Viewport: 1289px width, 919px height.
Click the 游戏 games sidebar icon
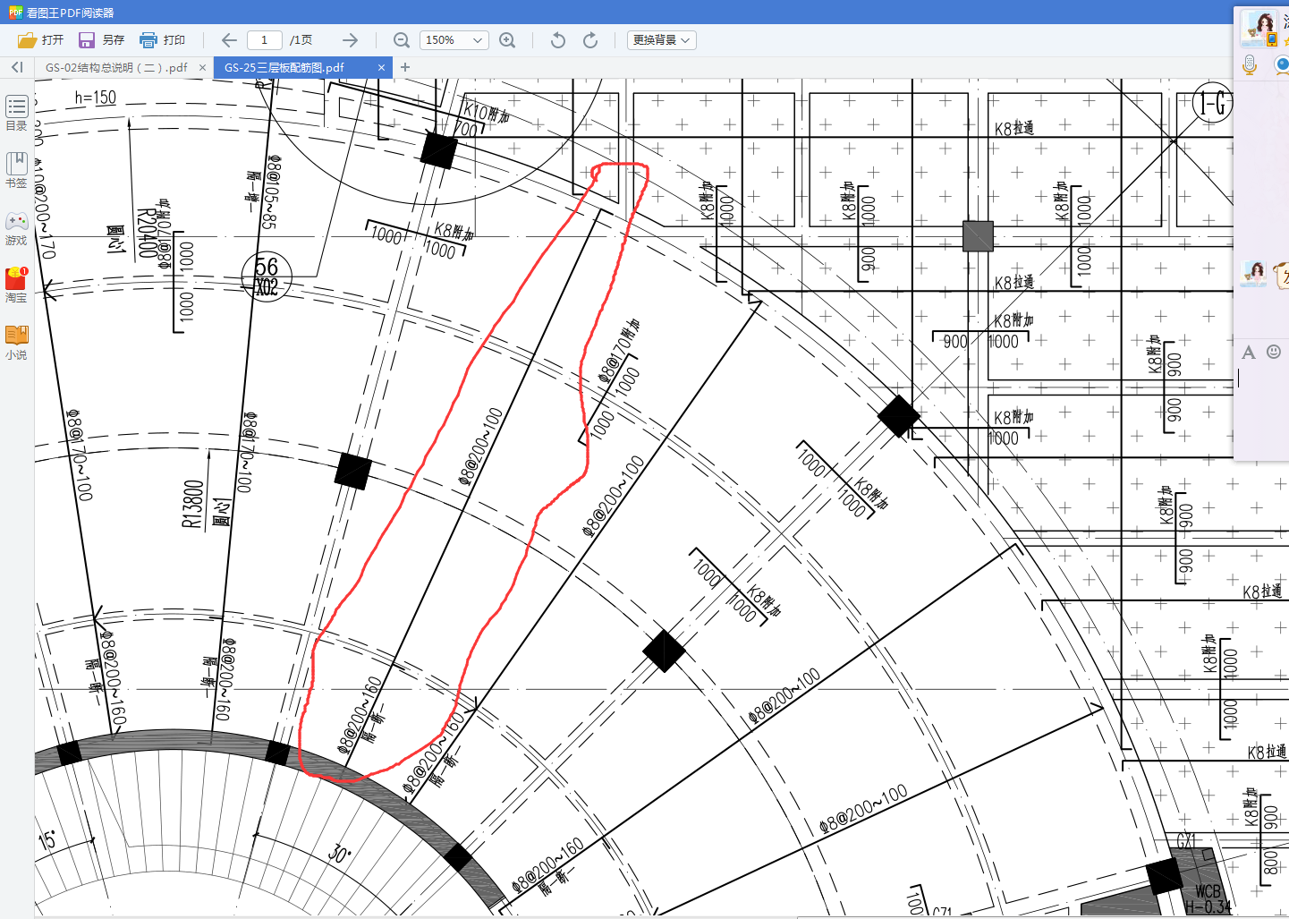click(x=16, y=228)
